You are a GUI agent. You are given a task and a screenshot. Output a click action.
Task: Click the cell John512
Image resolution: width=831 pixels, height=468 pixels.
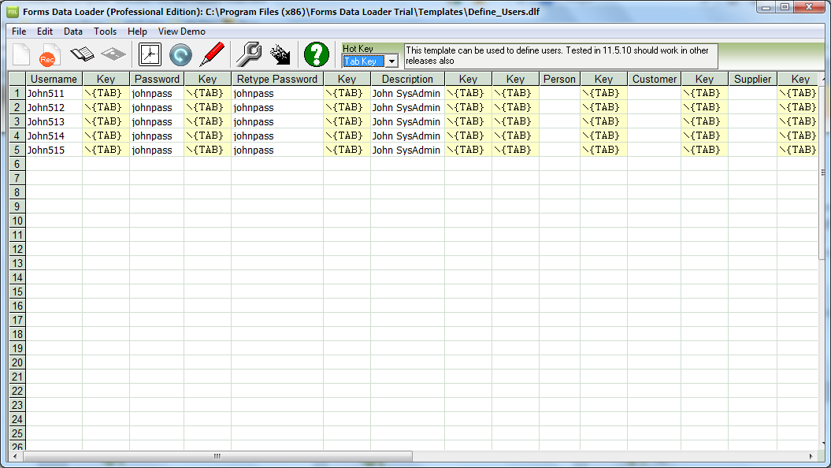point(54,108)
